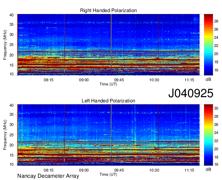
Task: Click the 30 dB tick on Left Handed colorbar
Action: pos(216,108)
